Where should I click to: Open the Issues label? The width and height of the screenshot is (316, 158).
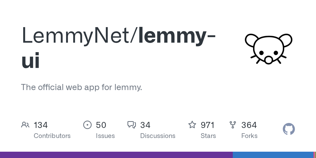coord(105,136)
